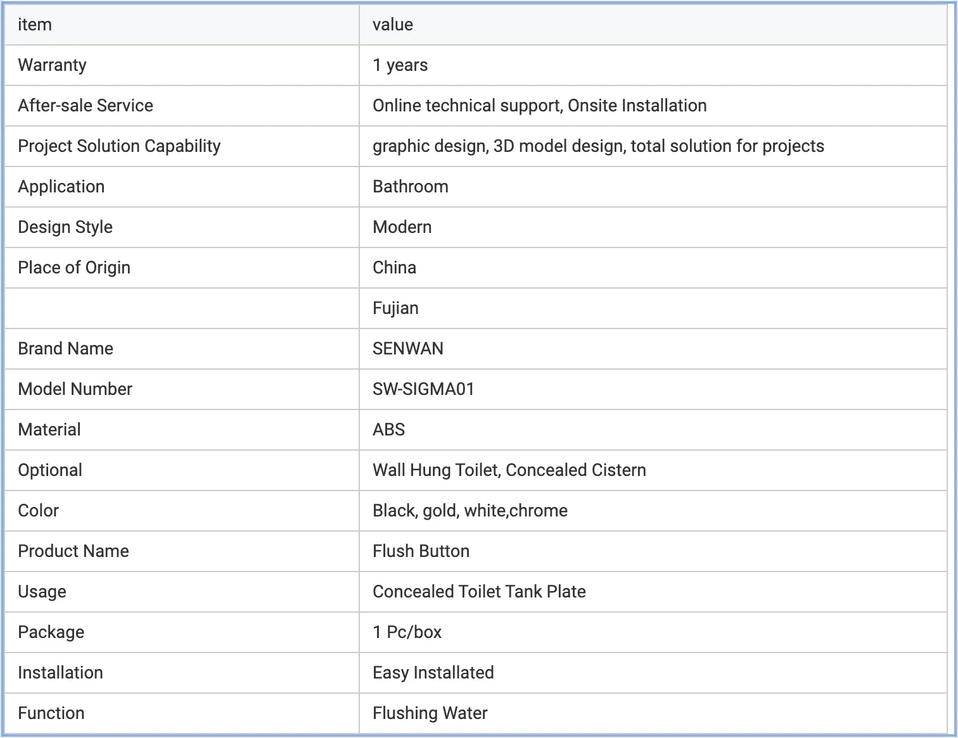The width and height of the screenshot is (958, 738).
Task: Select the 'Flushing Water' function value
Action: tap(430, 713)
